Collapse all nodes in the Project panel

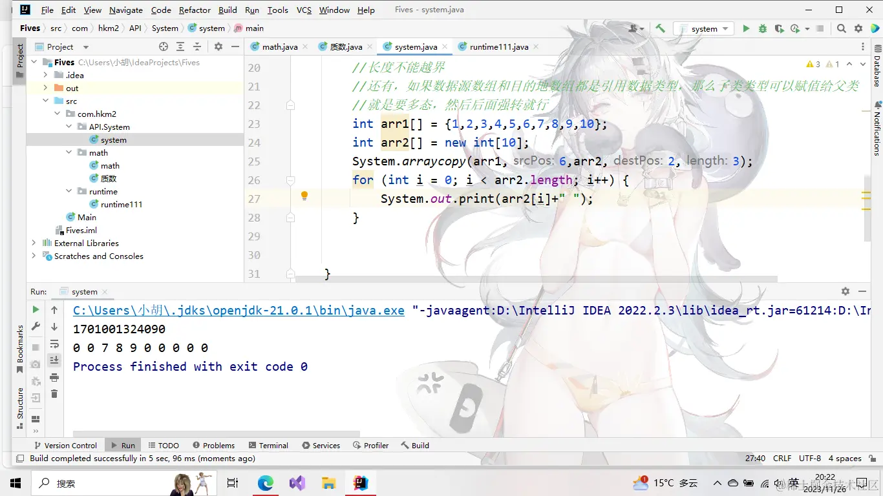click(197, 46)
